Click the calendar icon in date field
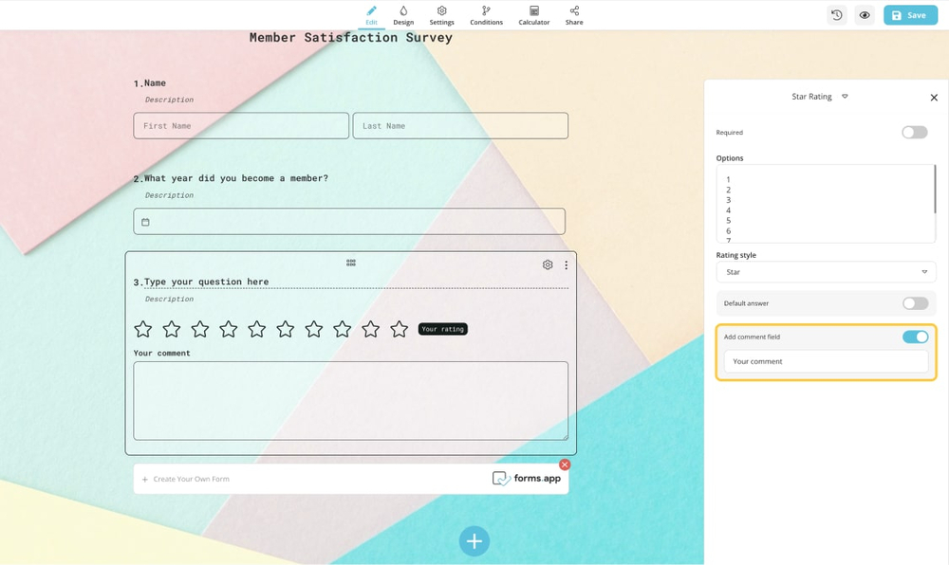The width and height of the screenshot is (949, 565). [x=145, y=223]
